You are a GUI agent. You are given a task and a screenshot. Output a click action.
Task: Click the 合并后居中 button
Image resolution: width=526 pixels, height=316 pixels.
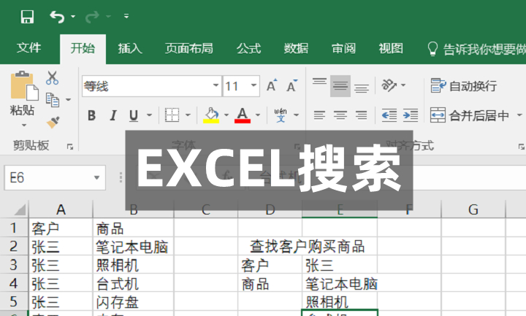[470, 115]
